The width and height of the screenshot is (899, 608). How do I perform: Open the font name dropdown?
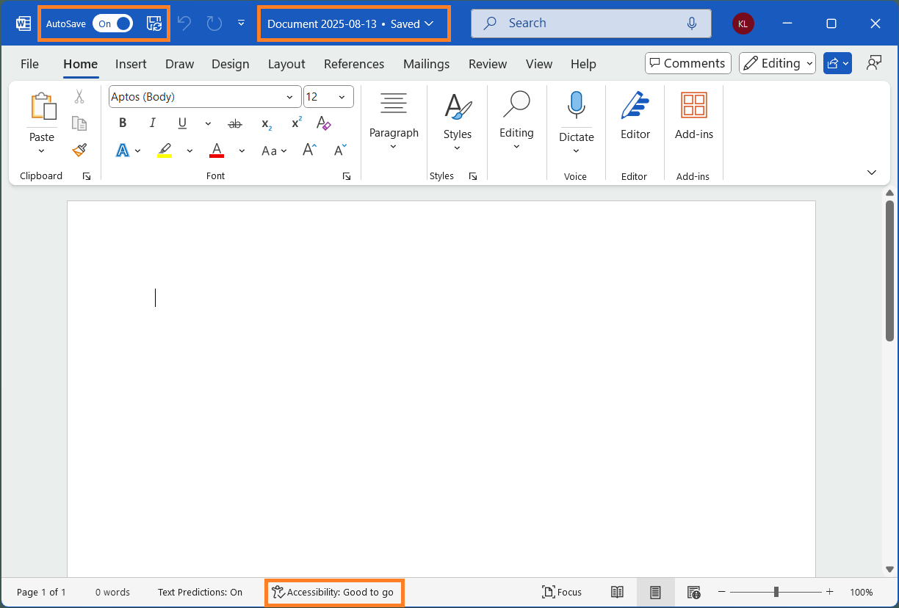point(289,96)
